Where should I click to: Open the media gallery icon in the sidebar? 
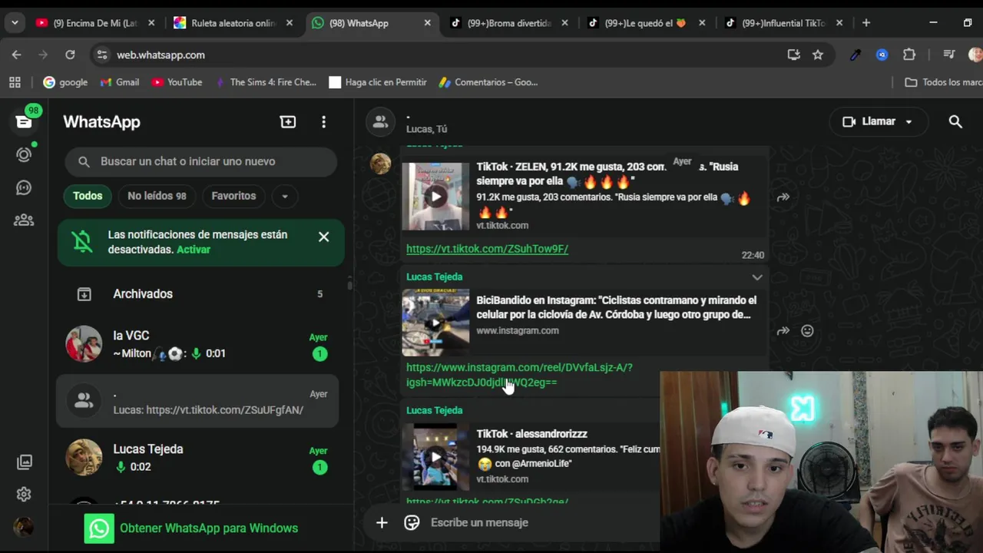(25, 462)
